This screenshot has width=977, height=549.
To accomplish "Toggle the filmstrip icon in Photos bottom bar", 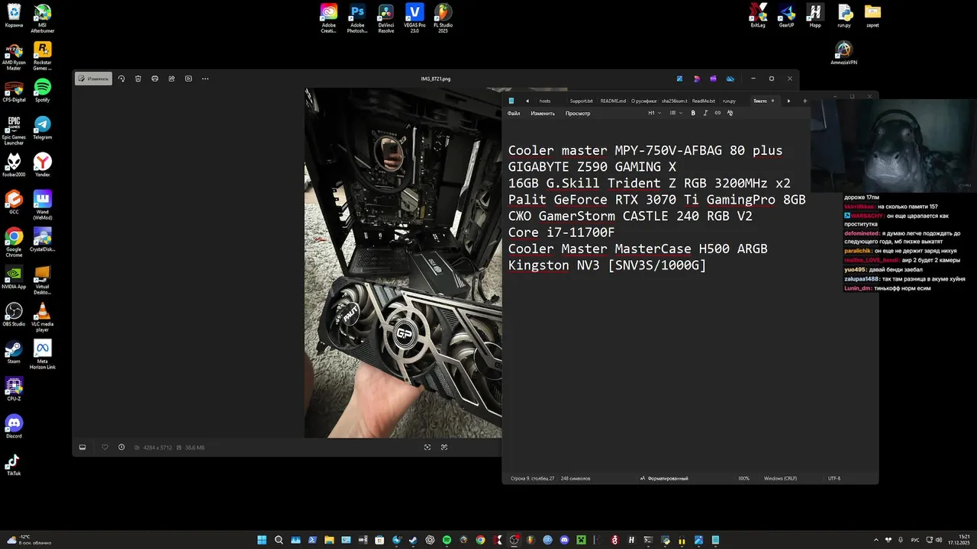I will [82, 448].
